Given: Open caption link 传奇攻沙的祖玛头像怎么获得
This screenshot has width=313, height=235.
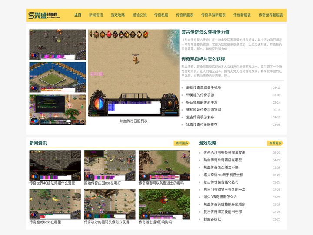Looking at the screenshot, I should coord(107,222).
